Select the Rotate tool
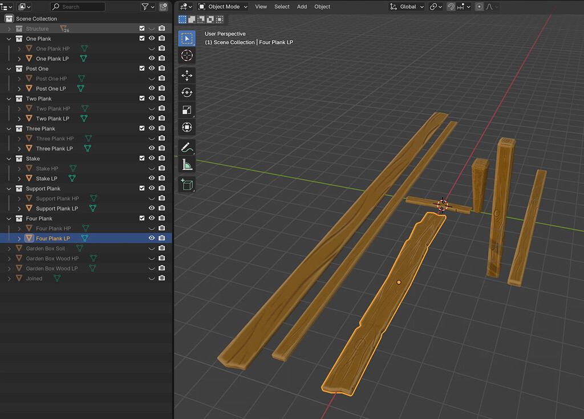Screen dimensions: 584x419 [x=186, y=92]
